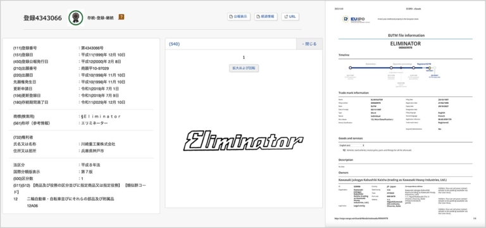Select the 商標(検索用) value Eliminator
The width and height of the screenshot is (486, 228).
[101, 117]
